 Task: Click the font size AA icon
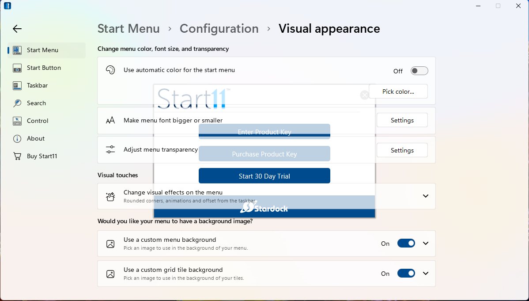coord(110,120)
